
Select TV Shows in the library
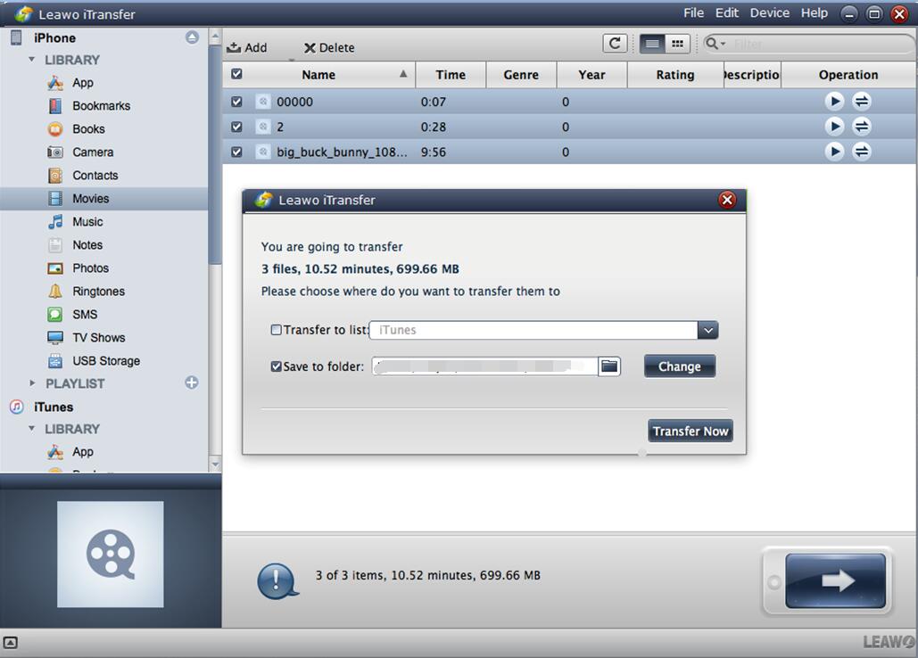[x=98, y=338]
